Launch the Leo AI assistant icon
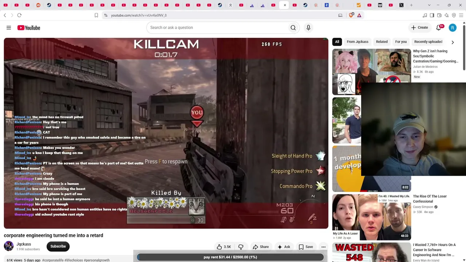The image size is (466, 262). pyautogui.click(x=446, y=15)
